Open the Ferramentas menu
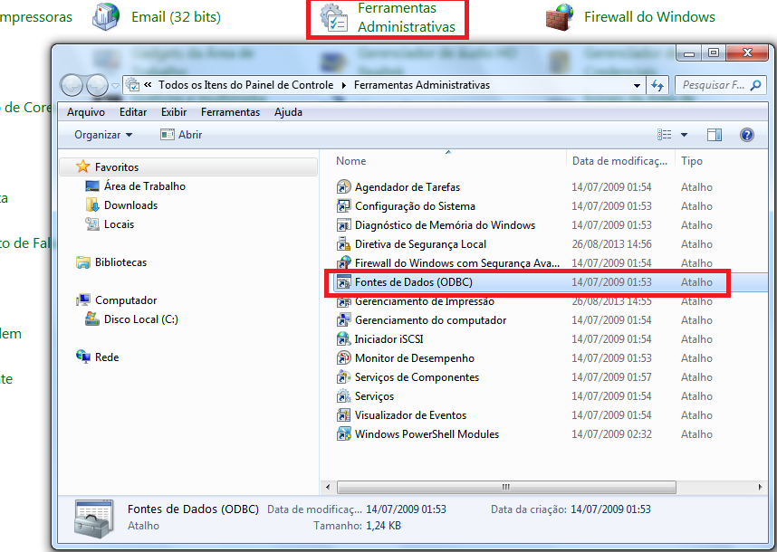Viewport: 777px width, 552px height. [x=230, y=112]
